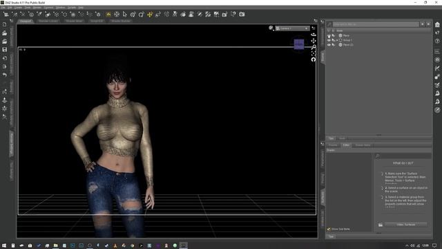Open the vertical Posing side tab
The height and width of the screenshot is (249, 442).
point(323,178)
